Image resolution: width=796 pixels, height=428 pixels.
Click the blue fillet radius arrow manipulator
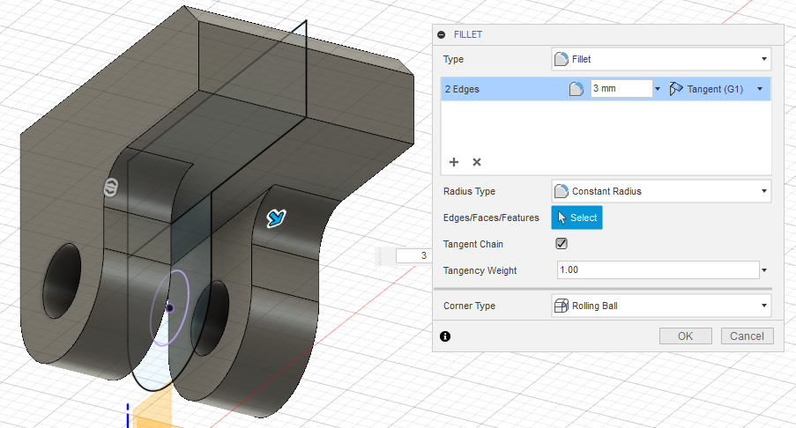276,218
